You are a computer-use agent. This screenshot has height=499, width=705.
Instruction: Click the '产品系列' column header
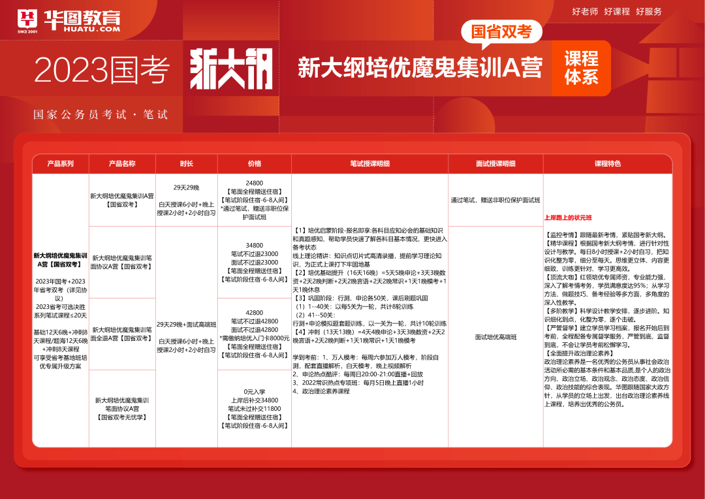(60, 164)
